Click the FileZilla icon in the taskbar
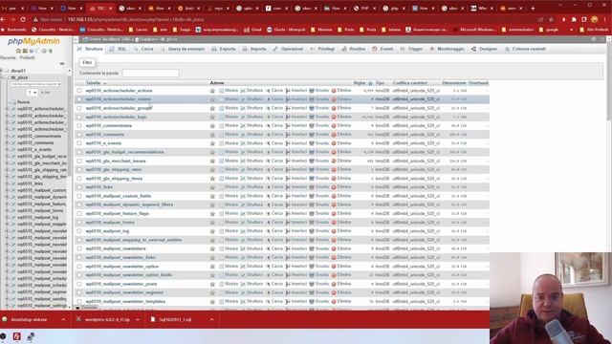This screenshot has height=344, width=612. 17,336
